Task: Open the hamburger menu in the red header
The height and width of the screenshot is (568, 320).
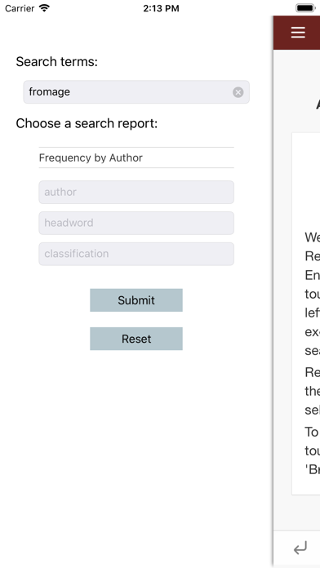Action: 298,33
